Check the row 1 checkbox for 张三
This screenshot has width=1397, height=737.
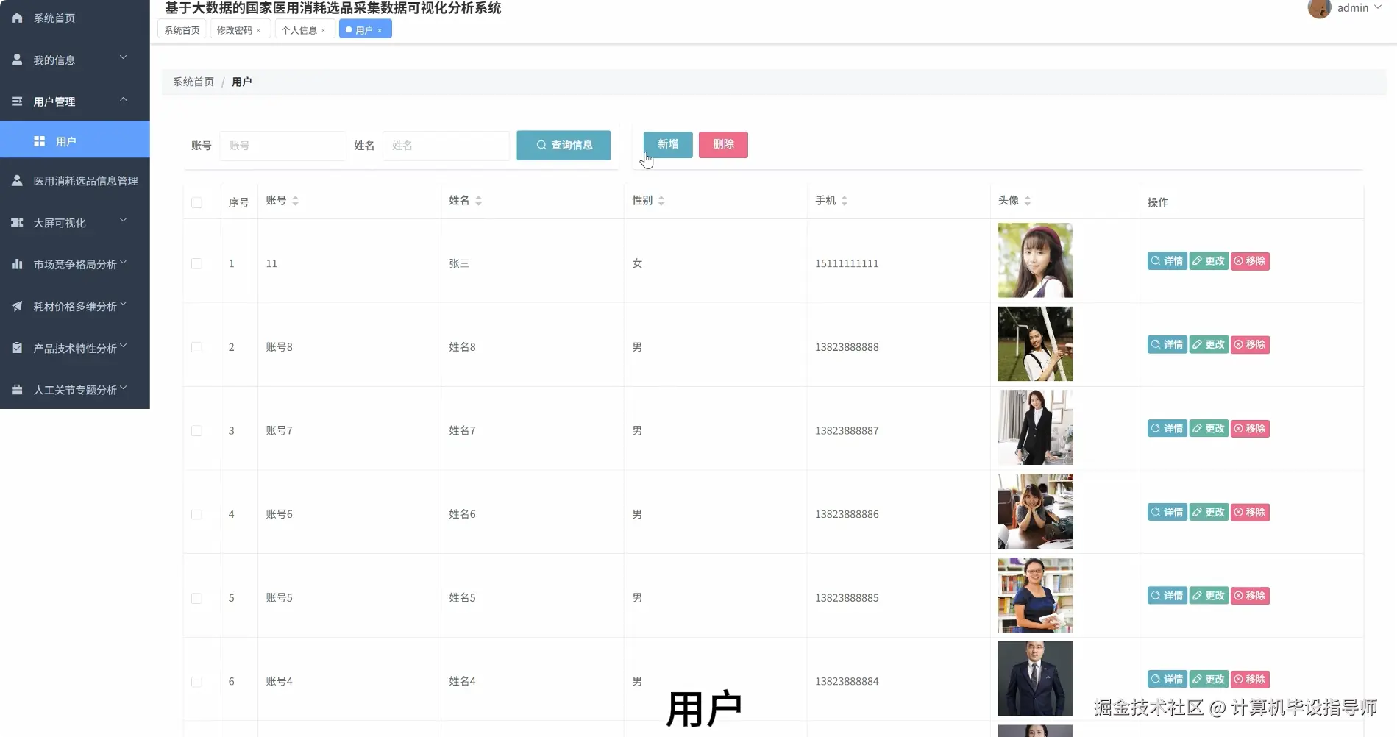[x=196, y=263]
